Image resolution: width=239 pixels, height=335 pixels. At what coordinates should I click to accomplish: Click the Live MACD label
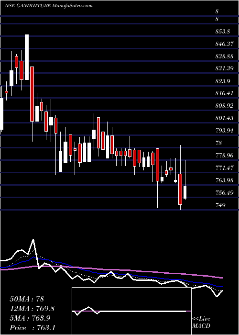coord(201,322)
